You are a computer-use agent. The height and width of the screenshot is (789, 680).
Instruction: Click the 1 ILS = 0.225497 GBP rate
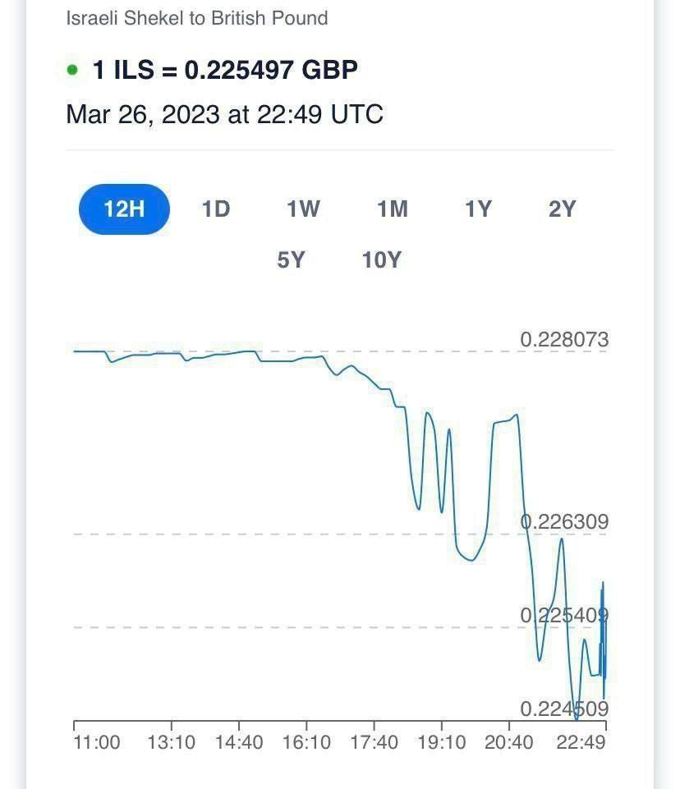click(x=225, y=70)
